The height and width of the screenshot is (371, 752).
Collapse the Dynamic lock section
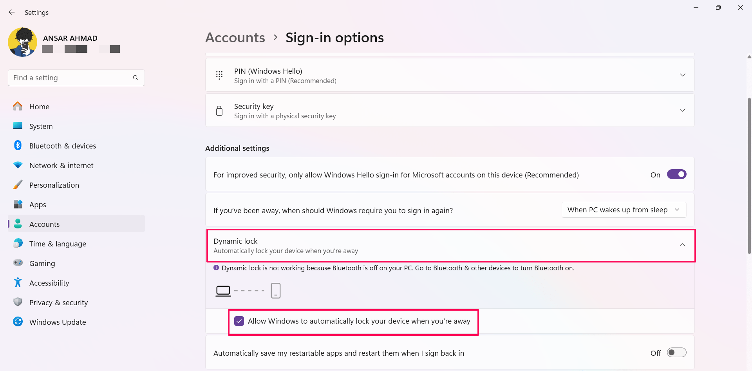click(x=683, y=245)
